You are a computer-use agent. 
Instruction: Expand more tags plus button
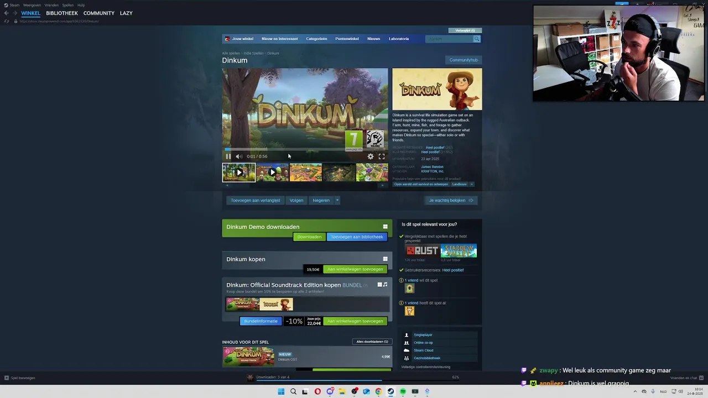(472, 184)
